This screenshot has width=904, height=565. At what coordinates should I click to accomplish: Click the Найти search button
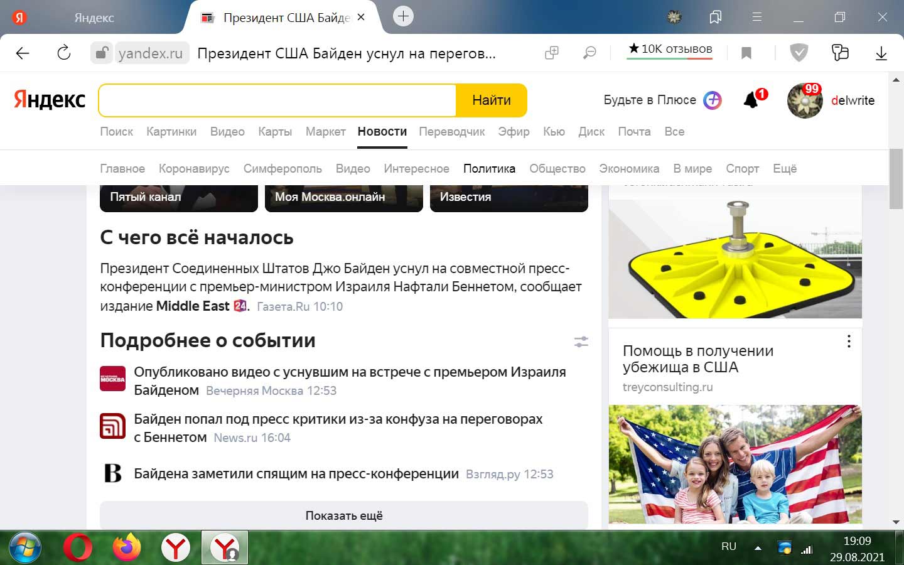pyautogui.click(x=492, y=100)
